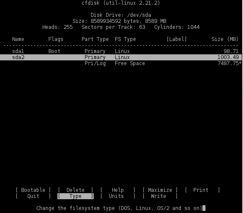
Task: Click the Boot flag on sda1
Action: coord(54,51)
